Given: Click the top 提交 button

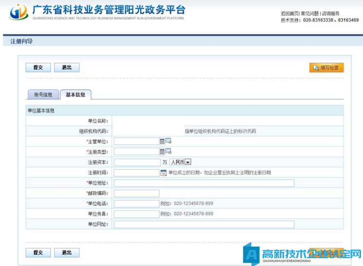Looking at the screenshot, I should [38, 67].
